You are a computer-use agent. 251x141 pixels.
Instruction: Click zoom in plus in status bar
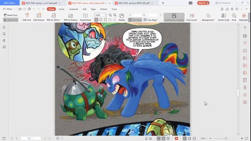coord(242,138)
